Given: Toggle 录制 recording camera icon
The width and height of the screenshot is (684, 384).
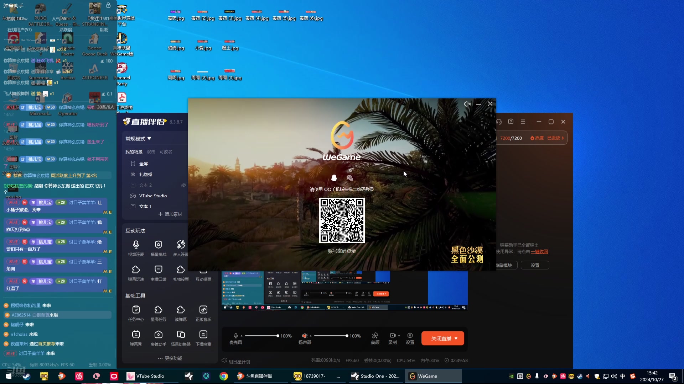Looking at the screenshot, I should click(x=393, y=335).
